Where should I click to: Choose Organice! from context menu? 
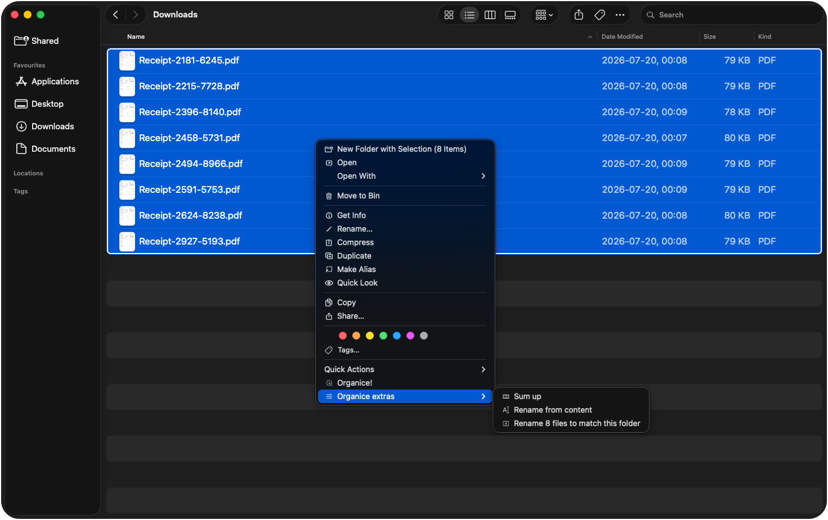405,383
